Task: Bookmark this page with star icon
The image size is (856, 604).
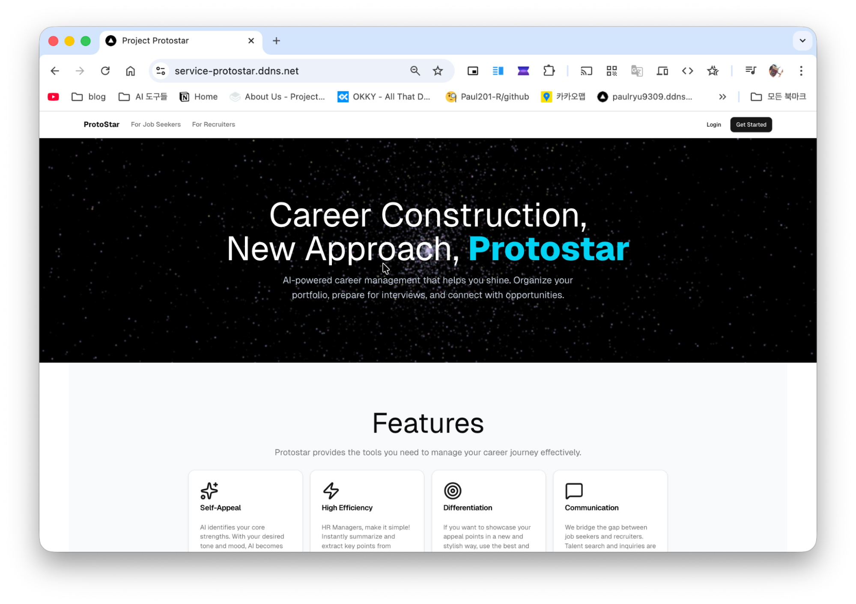Action: [438, 71]
